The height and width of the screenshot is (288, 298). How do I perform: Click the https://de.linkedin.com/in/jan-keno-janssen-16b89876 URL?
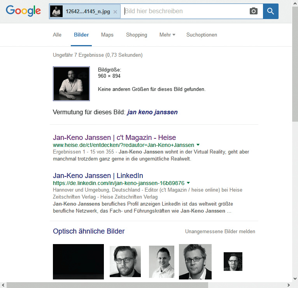(119, 183)
